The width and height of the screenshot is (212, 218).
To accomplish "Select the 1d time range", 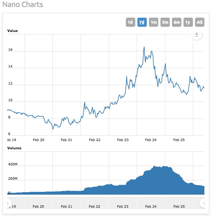I will pos(130,22).
